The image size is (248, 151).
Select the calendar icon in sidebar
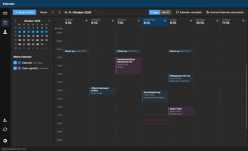5,23
